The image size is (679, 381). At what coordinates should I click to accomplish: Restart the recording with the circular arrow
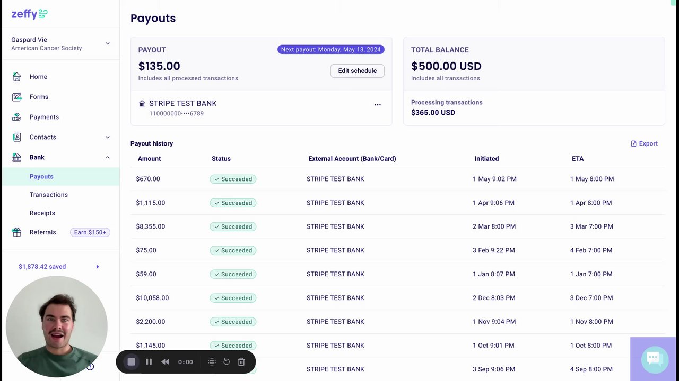227,362
